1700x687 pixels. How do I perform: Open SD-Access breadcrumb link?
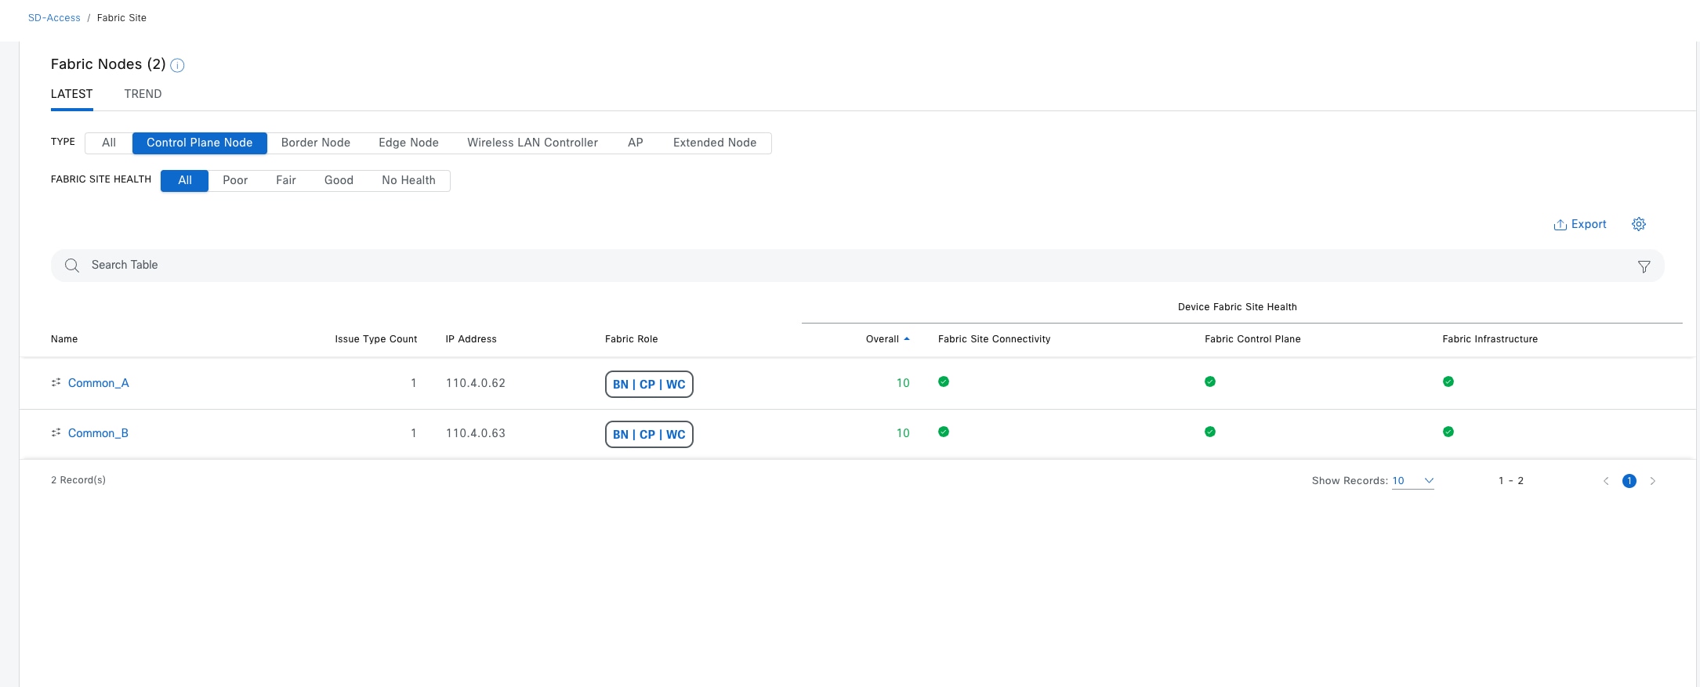(x=54, y=17)
